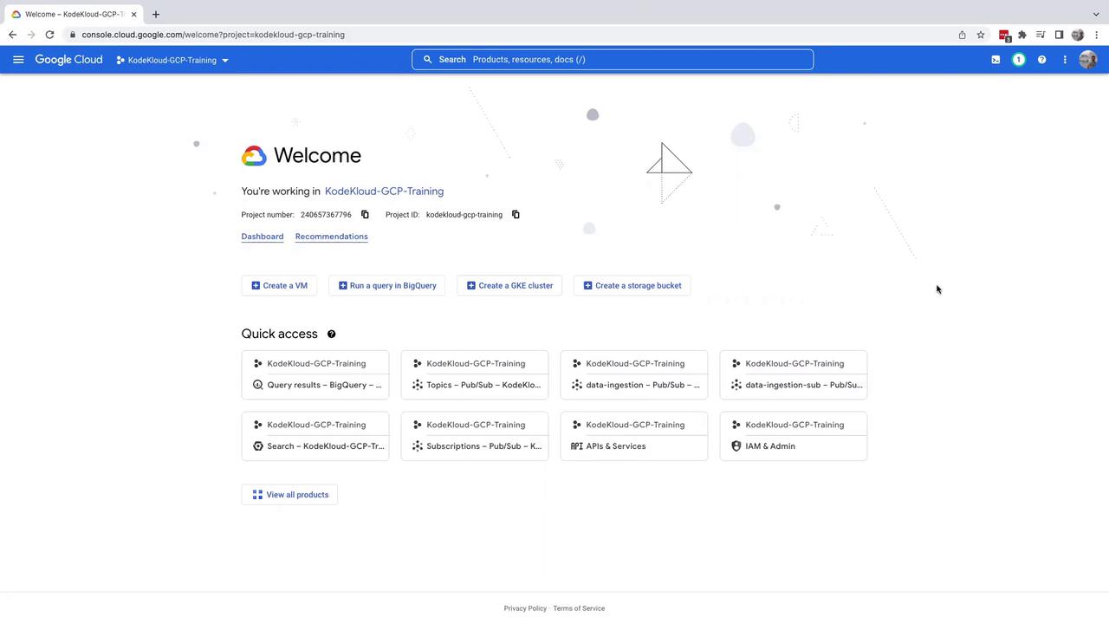This screenshot has height=624, width=1109.
Task: Click the Quick access help icon
Action: tap(331, 334)
